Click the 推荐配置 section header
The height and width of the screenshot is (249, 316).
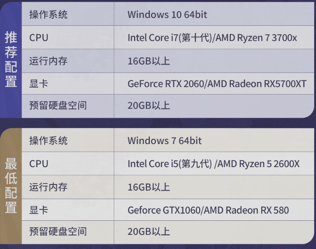pyautogui.click(x=11, y=59)
